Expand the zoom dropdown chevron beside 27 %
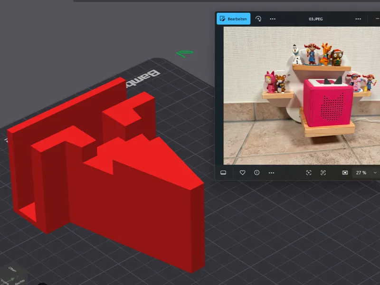Screen dimensions: 380x285 tap(375, 172)
